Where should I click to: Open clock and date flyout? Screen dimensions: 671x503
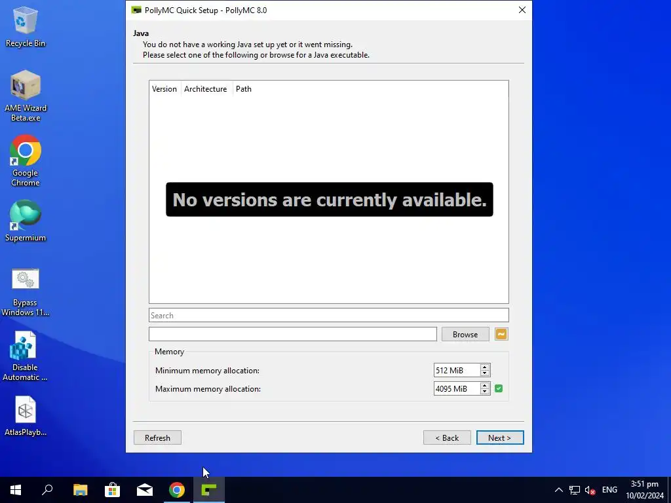645,490
